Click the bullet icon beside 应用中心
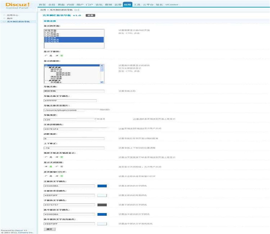Viewport: 270px width, 234px height. click(4, 15)
